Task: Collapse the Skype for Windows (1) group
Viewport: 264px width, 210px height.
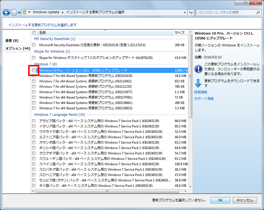Action: click(52, 51)
